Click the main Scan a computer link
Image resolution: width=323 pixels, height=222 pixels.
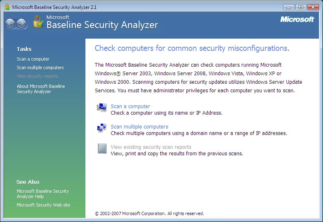coord(131,106)
